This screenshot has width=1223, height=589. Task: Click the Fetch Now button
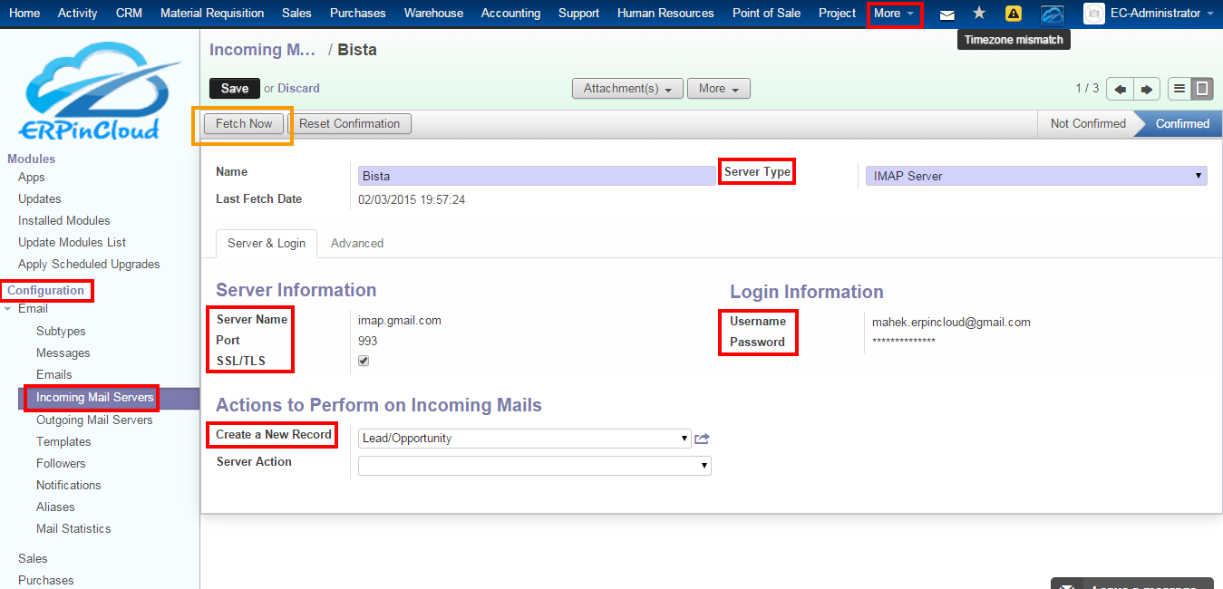tap(244, 124)
